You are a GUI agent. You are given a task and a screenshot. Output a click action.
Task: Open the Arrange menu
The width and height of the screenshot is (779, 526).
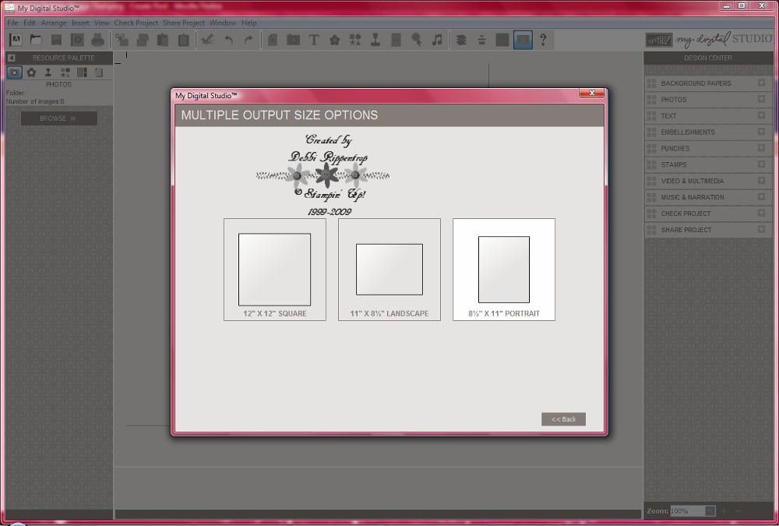point(54,23)
